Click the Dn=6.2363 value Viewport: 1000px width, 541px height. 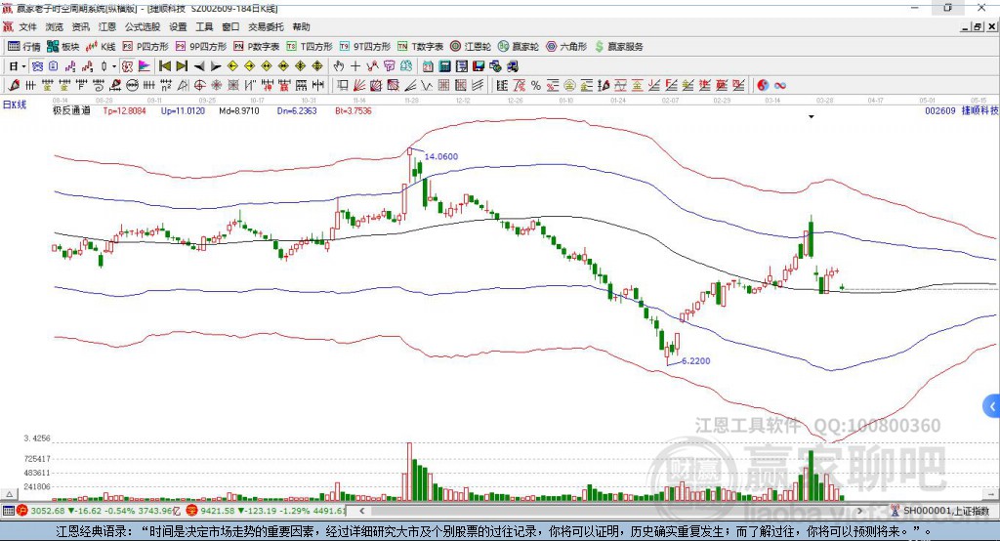point(297,111)
